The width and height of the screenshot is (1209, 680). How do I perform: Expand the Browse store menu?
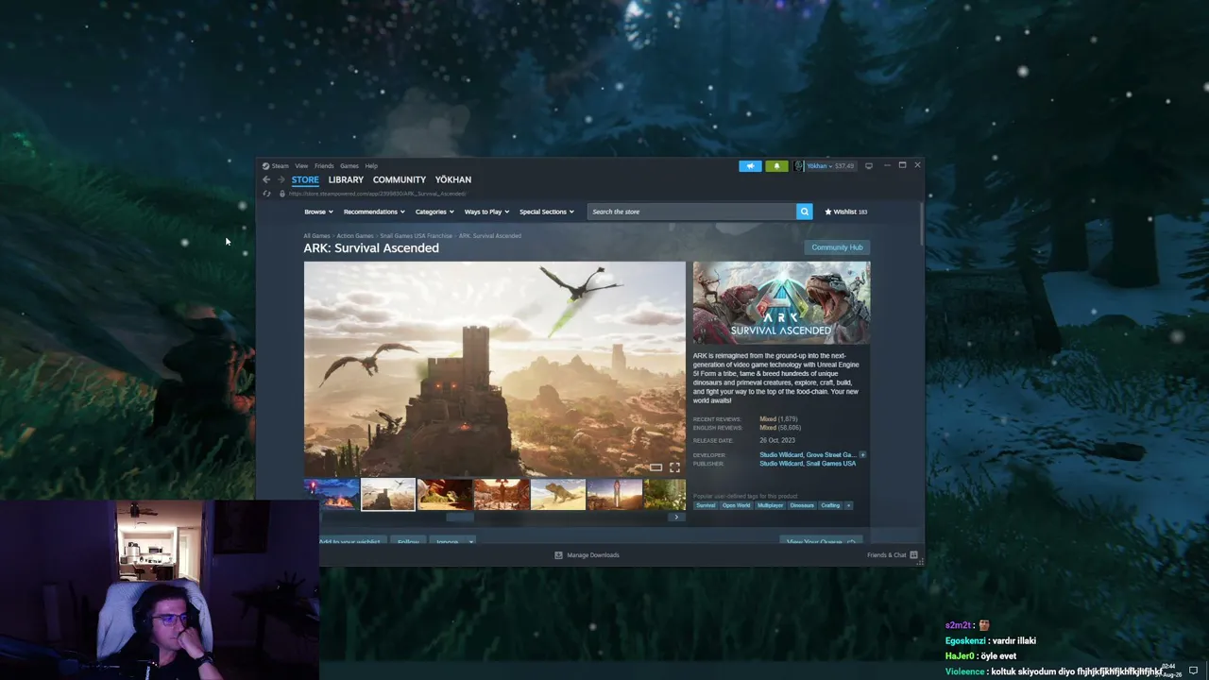pyautogui.click(x=317, y=212)
